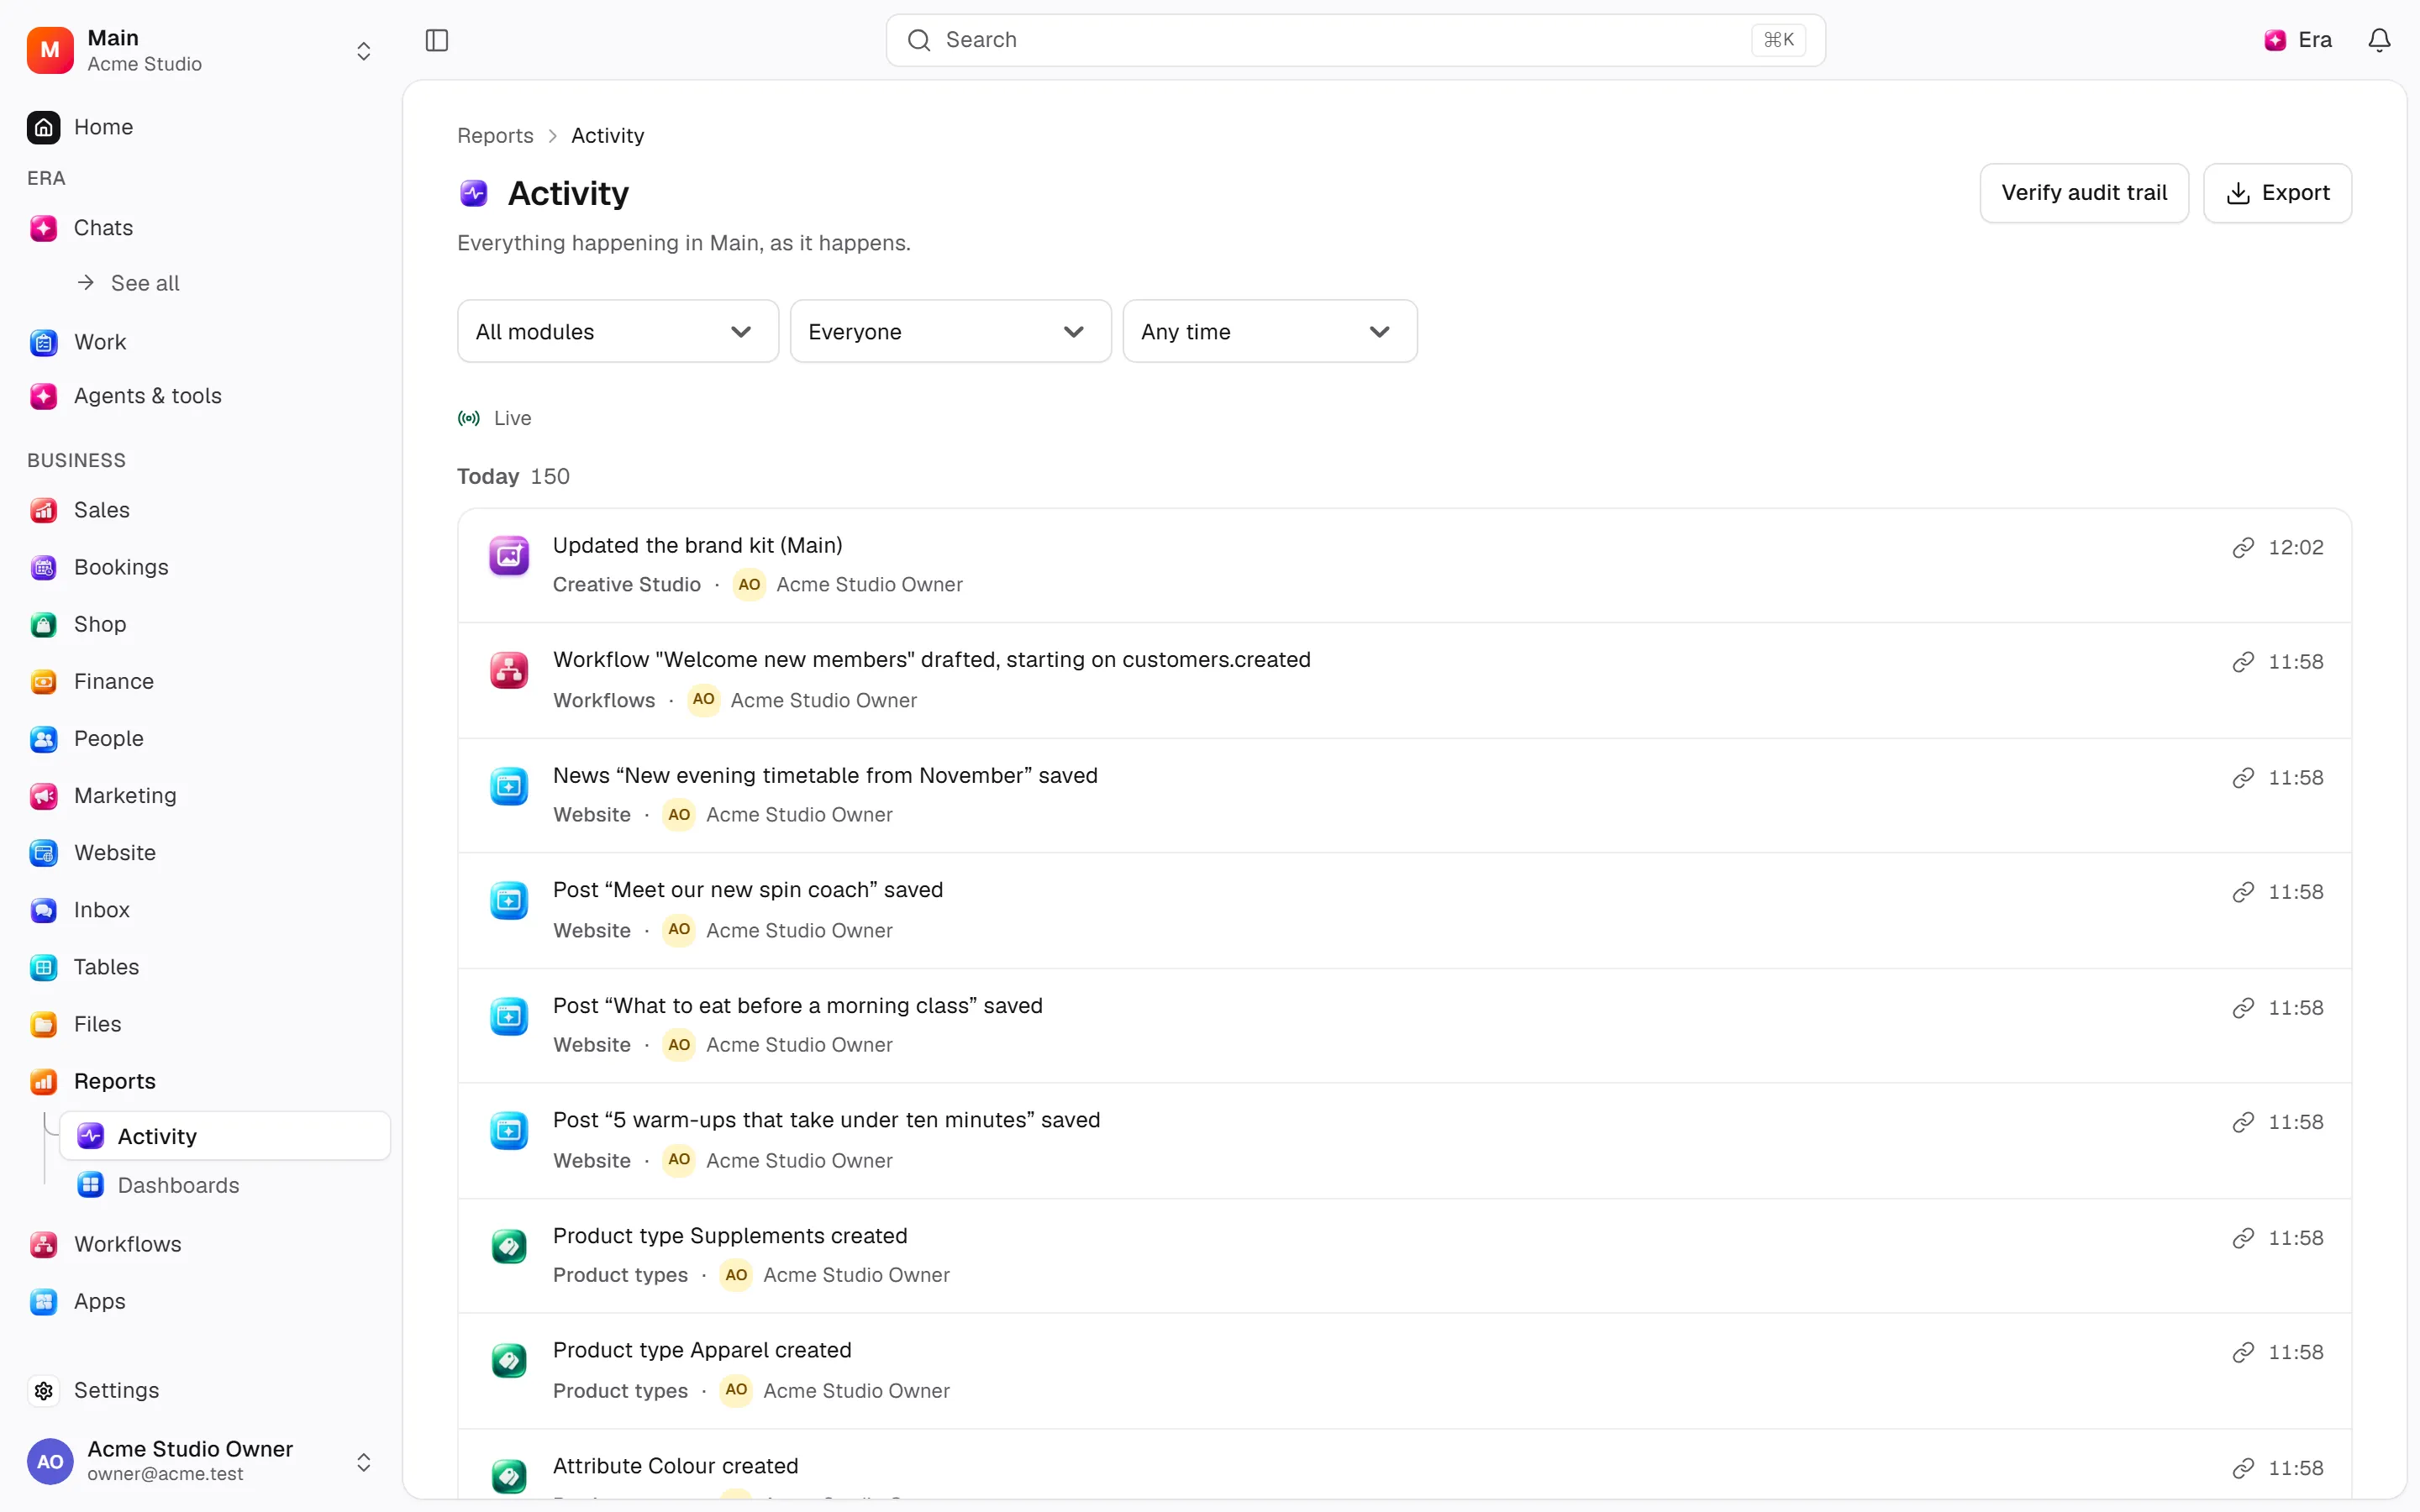Open 'News New evening timetable from November saved' entry
This screenshot has height=1512, width=2420.
click(x=1404, y=796)
